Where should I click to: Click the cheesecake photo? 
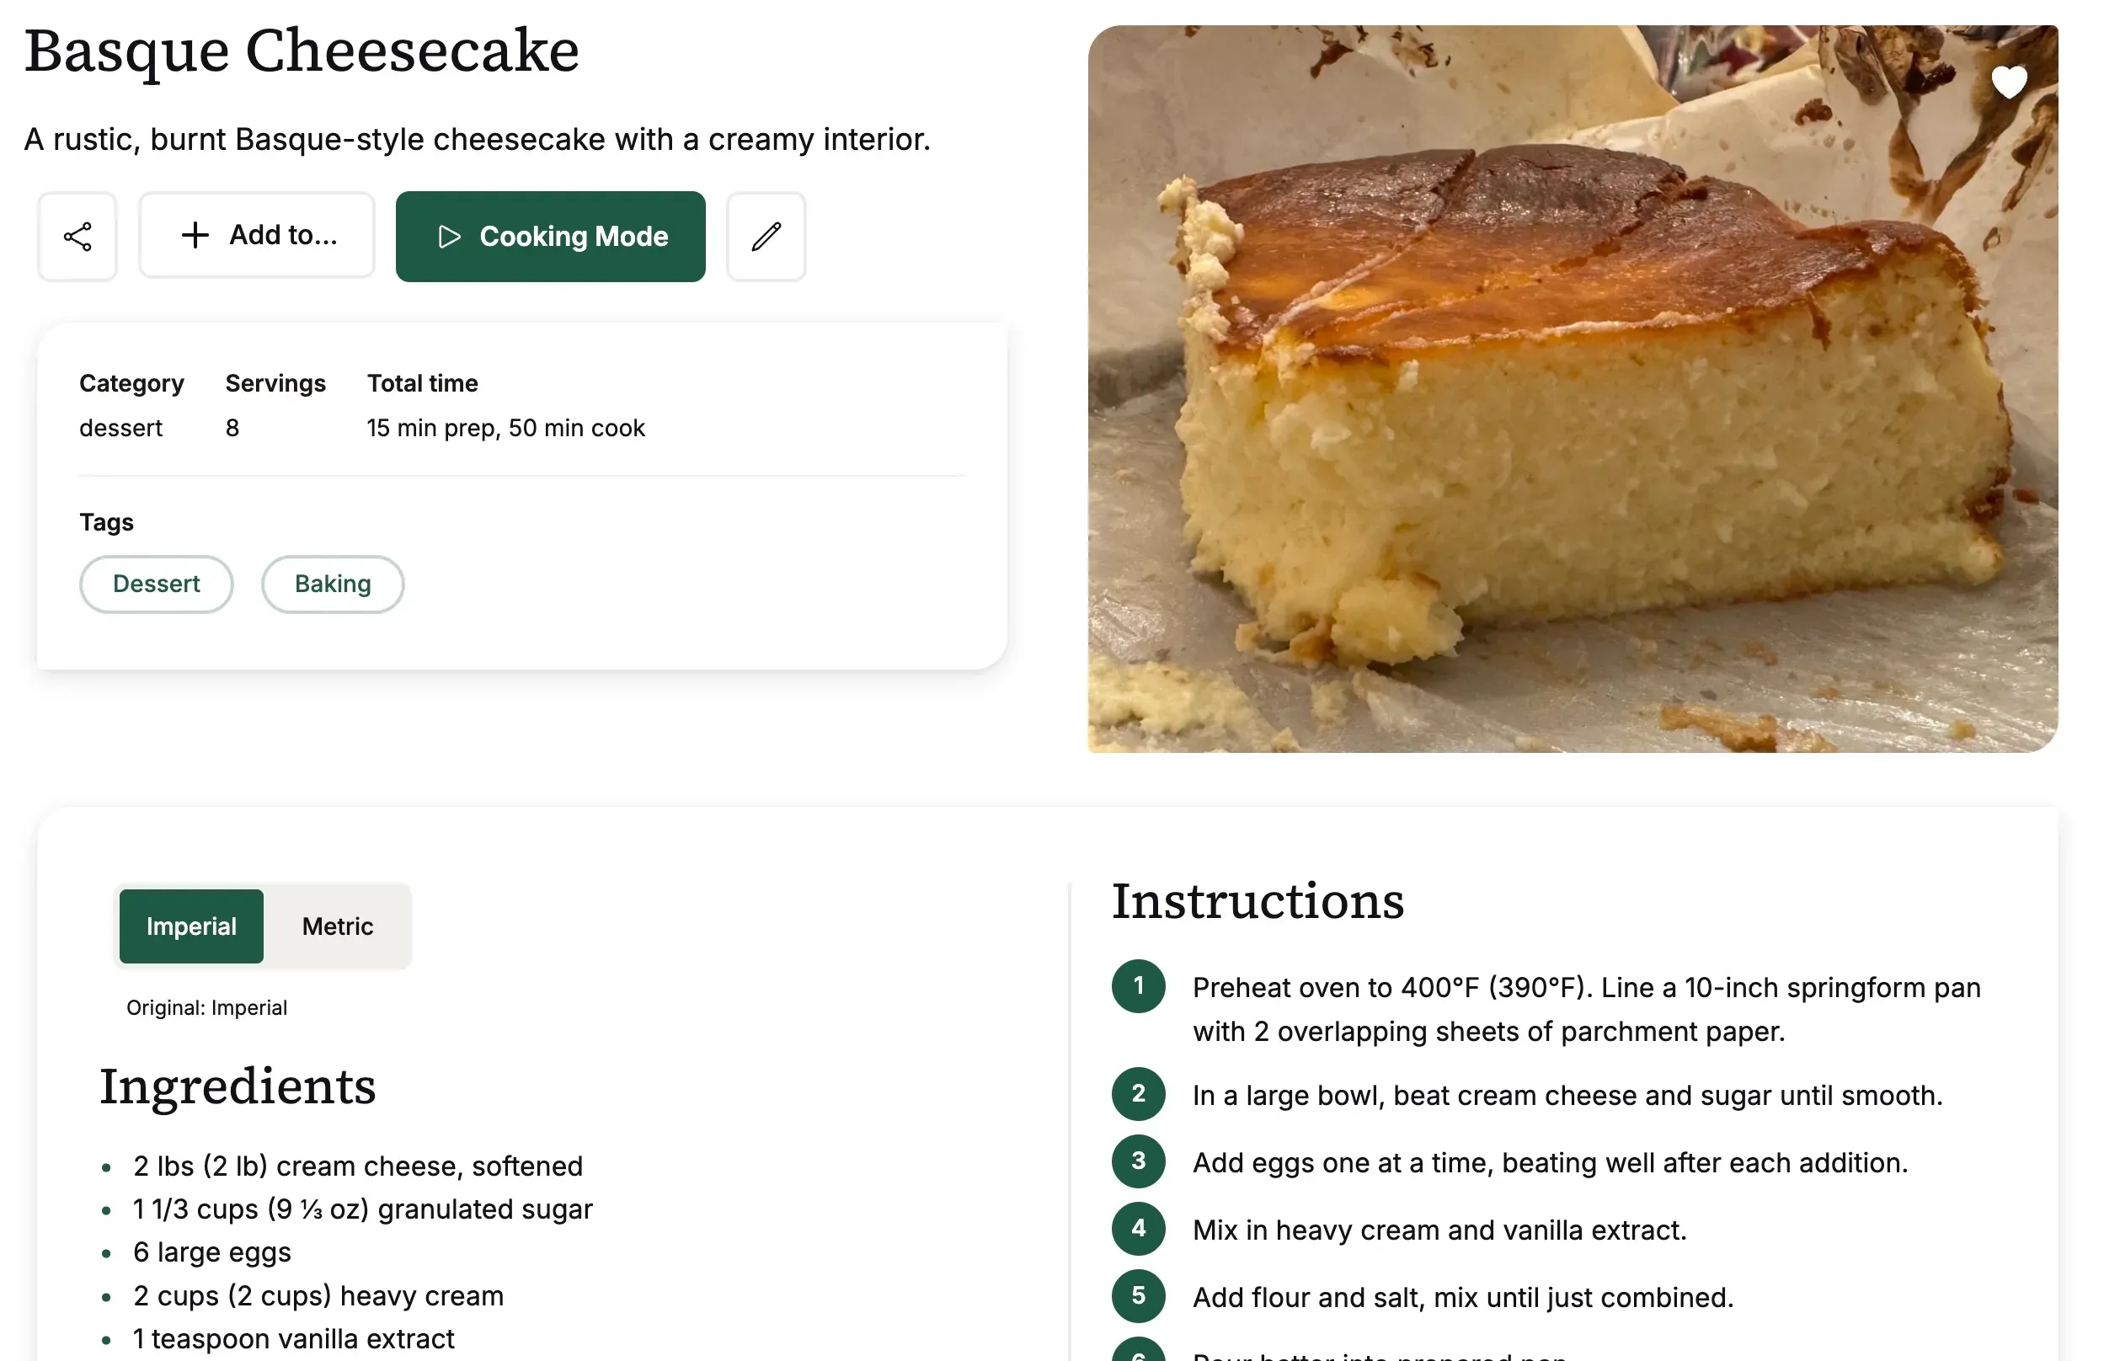[1573, 389]
